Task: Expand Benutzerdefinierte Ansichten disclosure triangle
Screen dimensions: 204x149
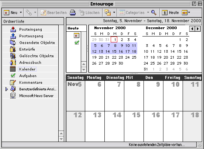Action: point(7,89)
